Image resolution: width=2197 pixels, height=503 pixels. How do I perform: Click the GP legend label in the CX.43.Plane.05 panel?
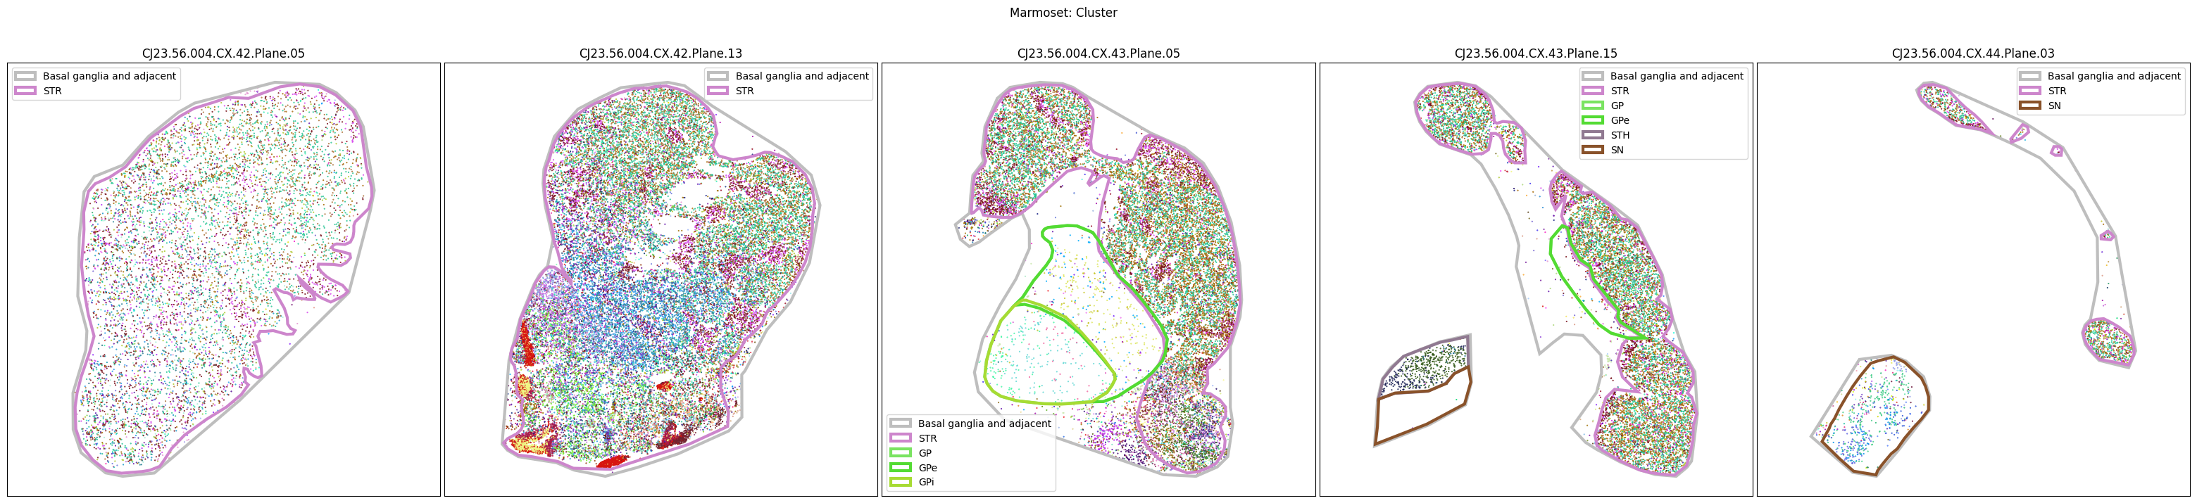pyautogui.click(x=925, y=454)
